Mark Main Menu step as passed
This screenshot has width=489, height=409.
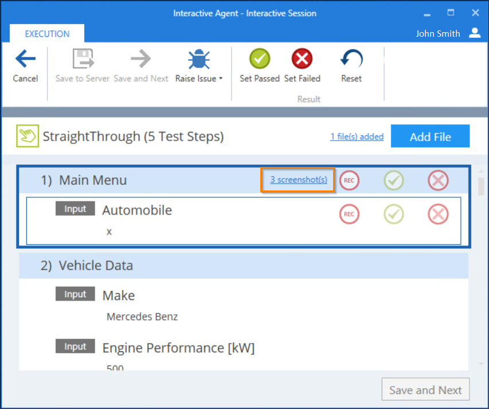393,180
